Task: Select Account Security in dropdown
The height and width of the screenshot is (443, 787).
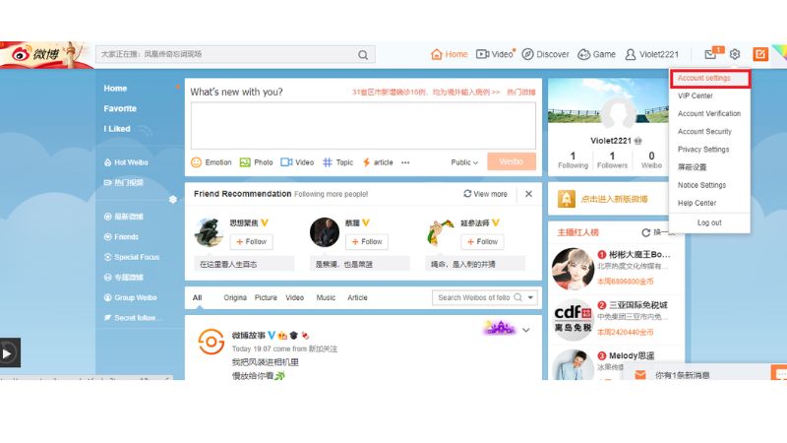Action: click(x=704, y=132)
